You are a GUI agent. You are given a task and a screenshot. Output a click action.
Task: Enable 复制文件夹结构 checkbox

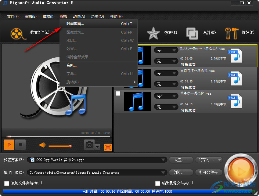click(x=7, y=183)
